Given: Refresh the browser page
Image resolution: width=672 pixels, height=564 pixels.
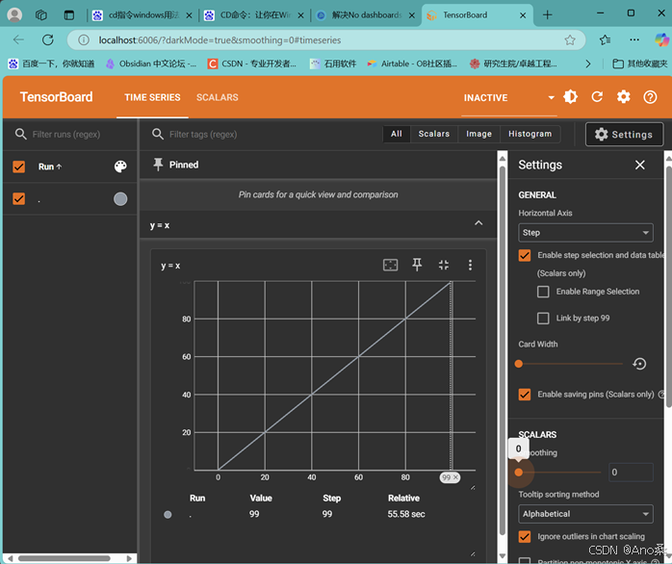Looking at the screenshot, I should pyautogui.click(x=47, y=39).
